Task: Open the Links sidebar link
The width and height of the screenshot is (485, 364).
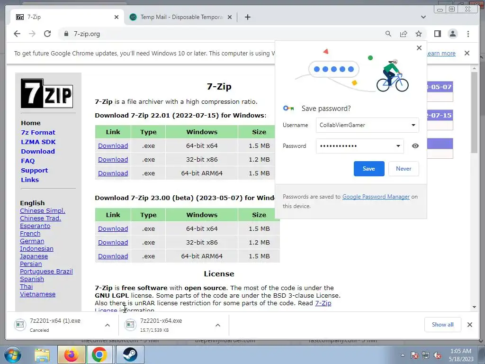Action: click(x=30, y=180)
